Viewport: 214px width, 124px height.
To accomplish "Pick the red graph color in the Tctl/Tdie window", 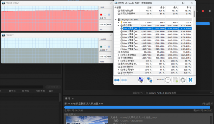I will [101, 14].
